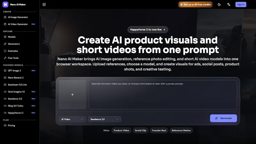Click the compare slider handle on background
This screenshot has height=144, width=256.
242,36
